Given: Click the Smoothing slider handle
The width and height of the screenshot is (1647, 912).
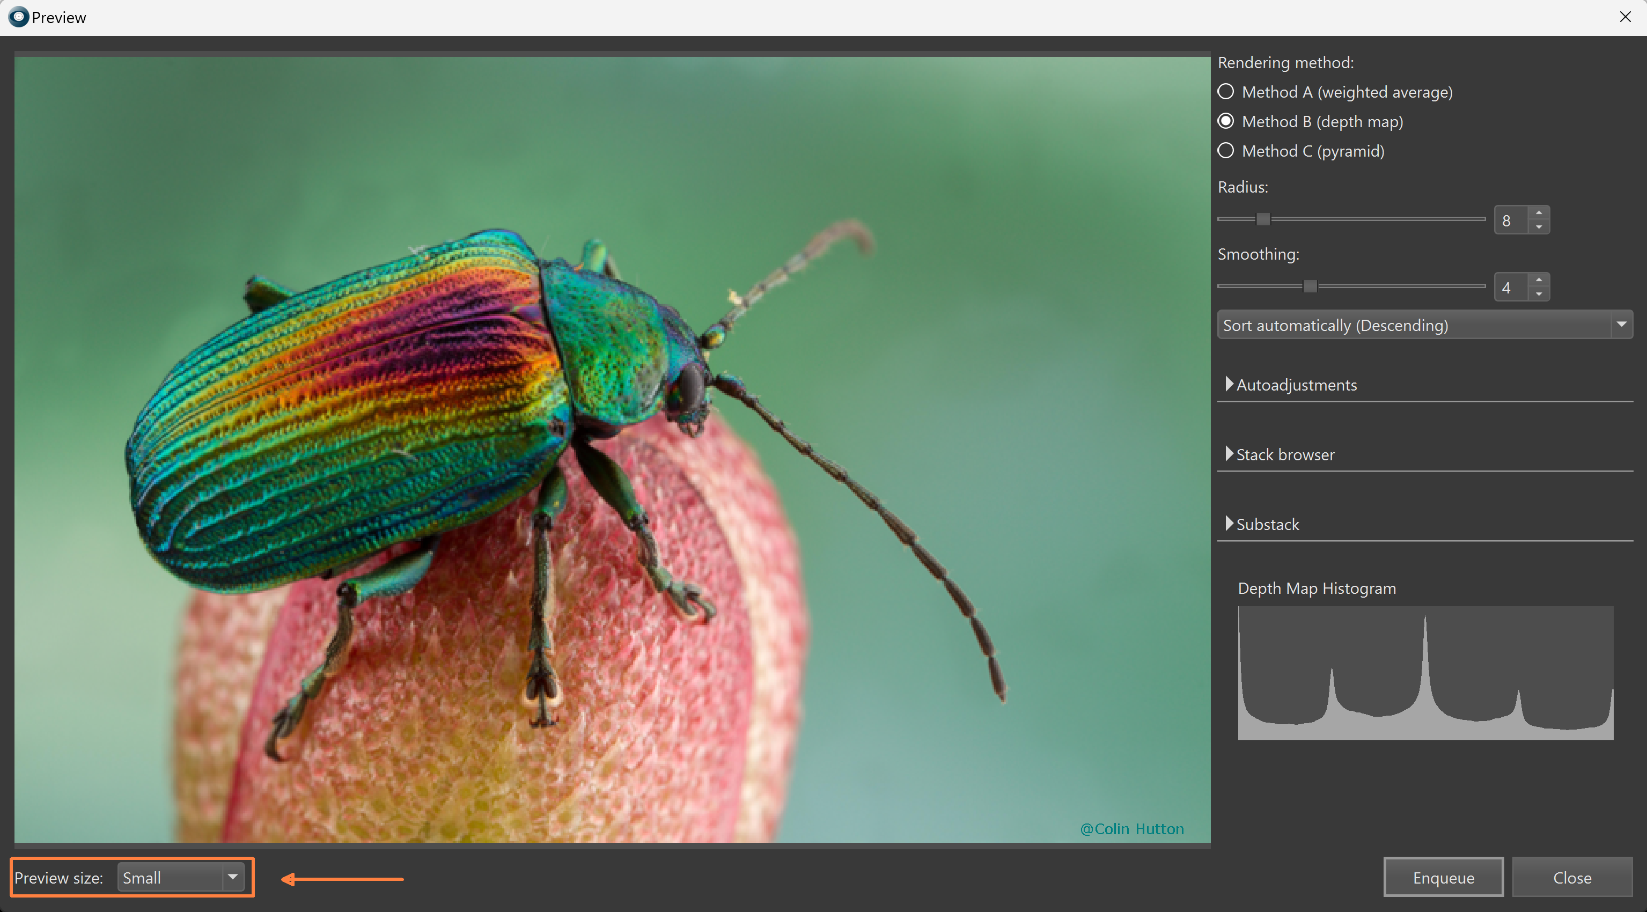Looking at the screenshot, I should (x=1310, y=286).
